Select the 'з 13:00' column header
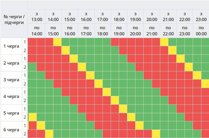The image size is (209, 138). tap(36, 17)
